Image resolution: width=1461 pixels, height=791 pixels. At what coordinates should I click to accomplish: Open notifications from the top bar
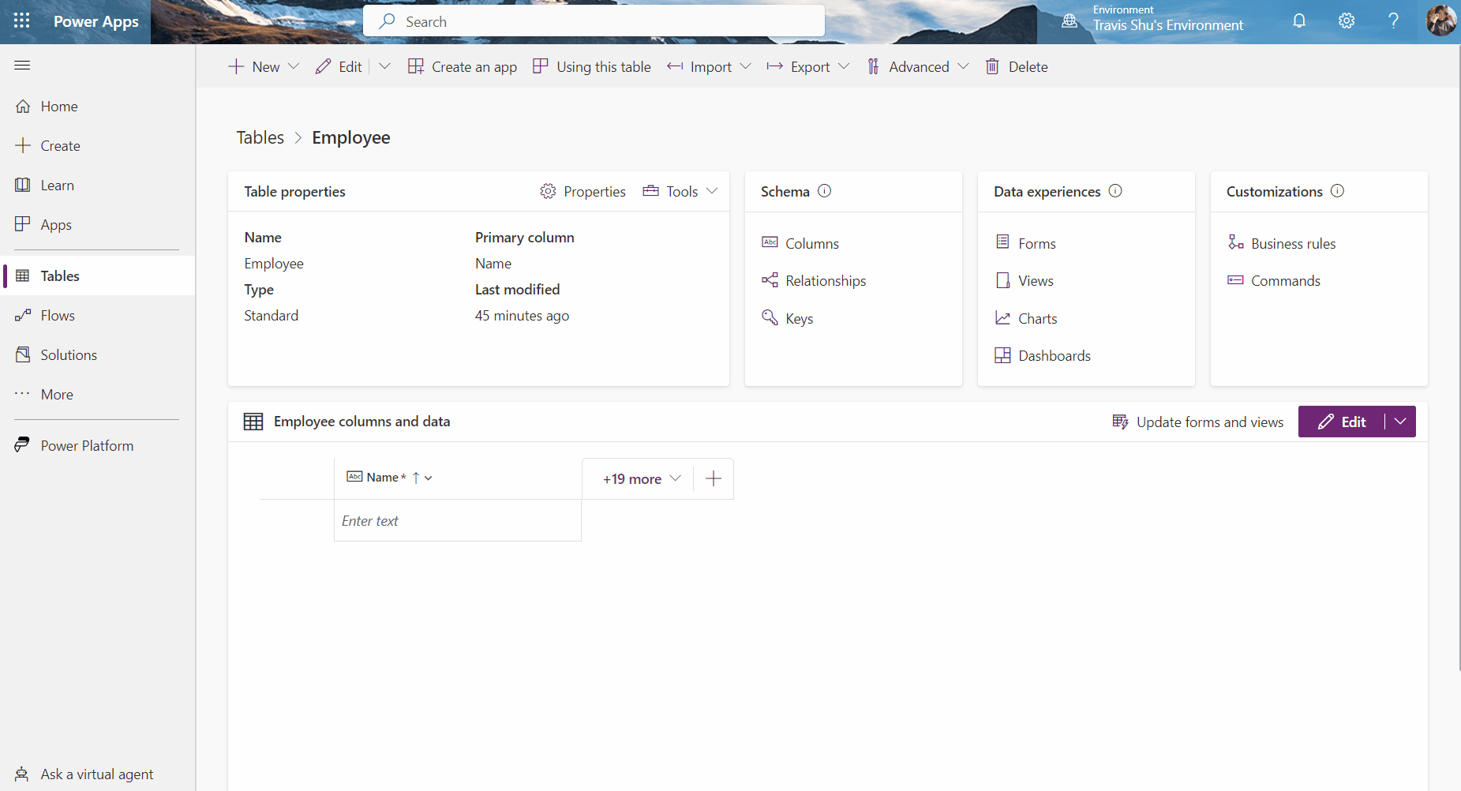click(1299, 21)
